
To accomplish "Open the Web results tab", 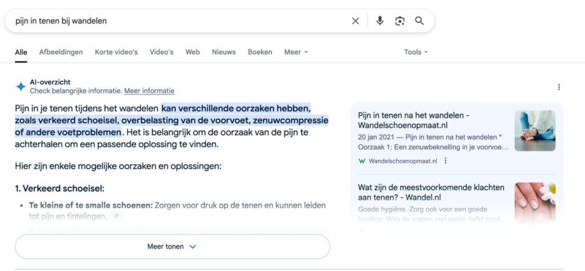I will (193, 52).
